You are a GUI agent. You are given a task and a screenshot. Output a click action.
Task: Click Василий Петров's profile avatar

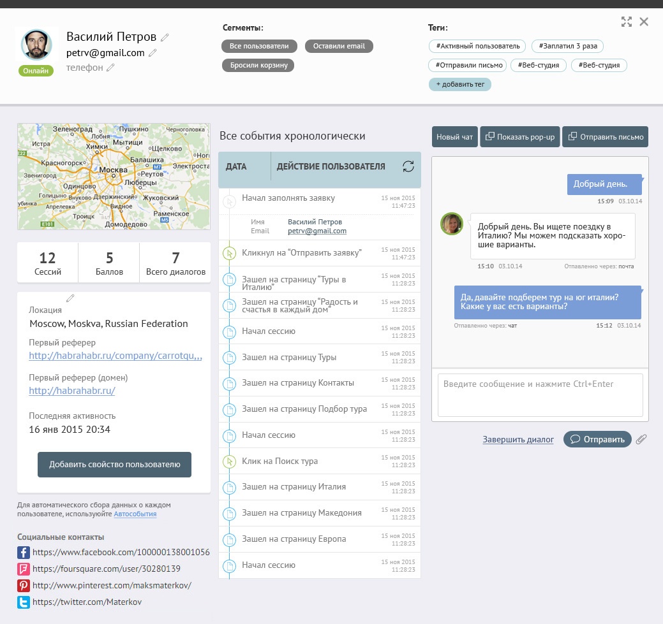pos(36,45)
